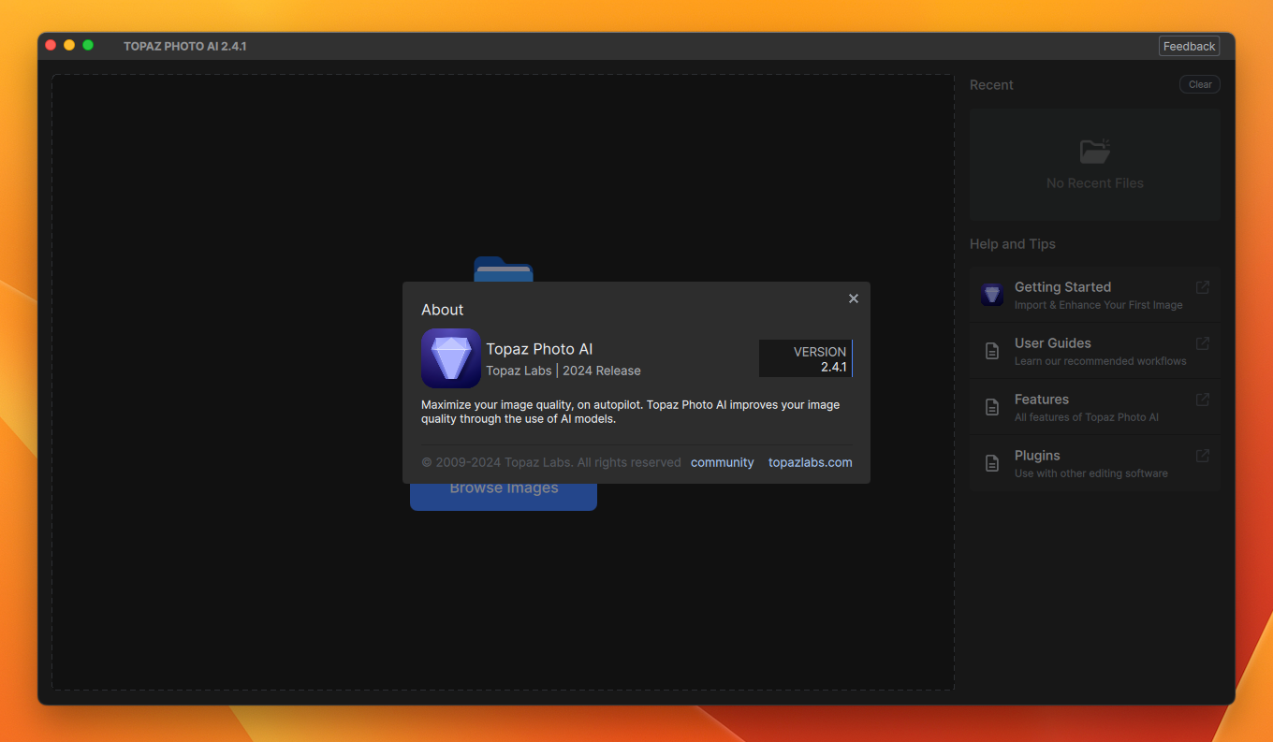1273x742 pixels.
Task: Open the Getting Started tip
Action: tap(1095, 295)
